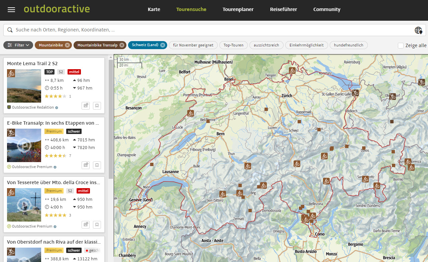The width and height of the screenshot is (428, 262).
Task: Click the magnifier search icon
Action: (10, 30)
